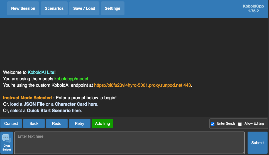Click the green koboldcpp/model link
The height and width of the screenshot is (155, 269).
point(71,79)
